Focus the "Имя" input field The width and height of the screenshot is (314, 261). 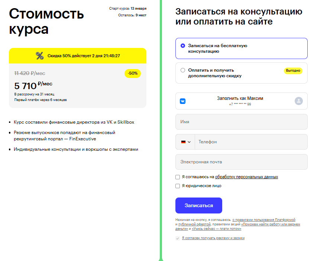click(x=242, y=122)
